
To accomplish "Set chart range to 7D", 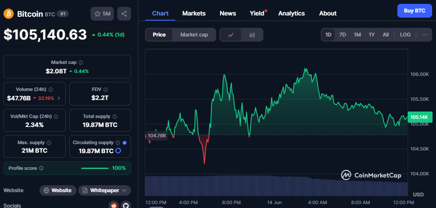I will coord(343,35).
